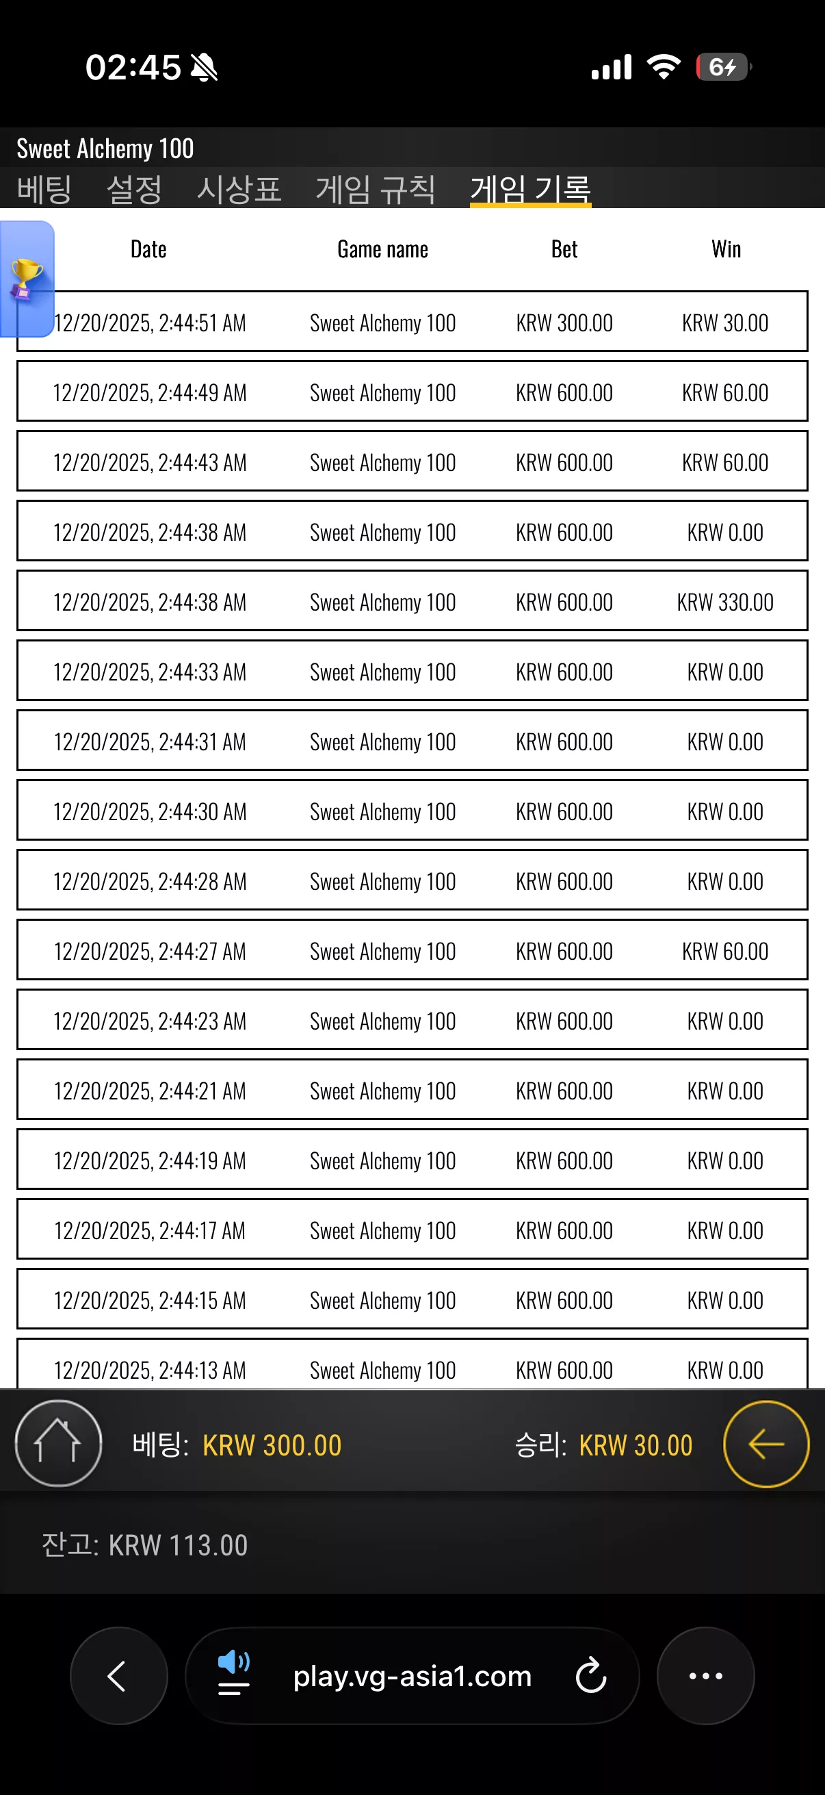Open the 2:44:51 AM game record row
The width and height of the screenshot is (825, 1795).
point(412,322)
